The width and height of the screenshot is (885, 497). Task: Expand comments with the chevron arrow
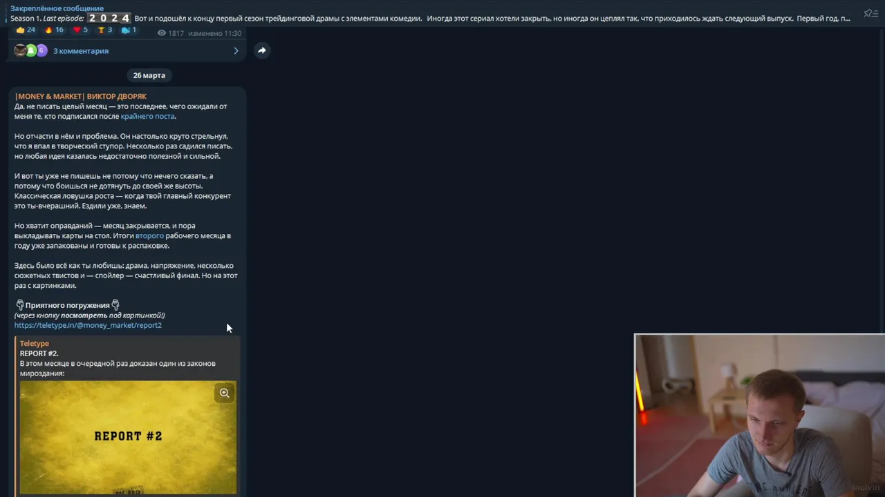coord(236,50)
